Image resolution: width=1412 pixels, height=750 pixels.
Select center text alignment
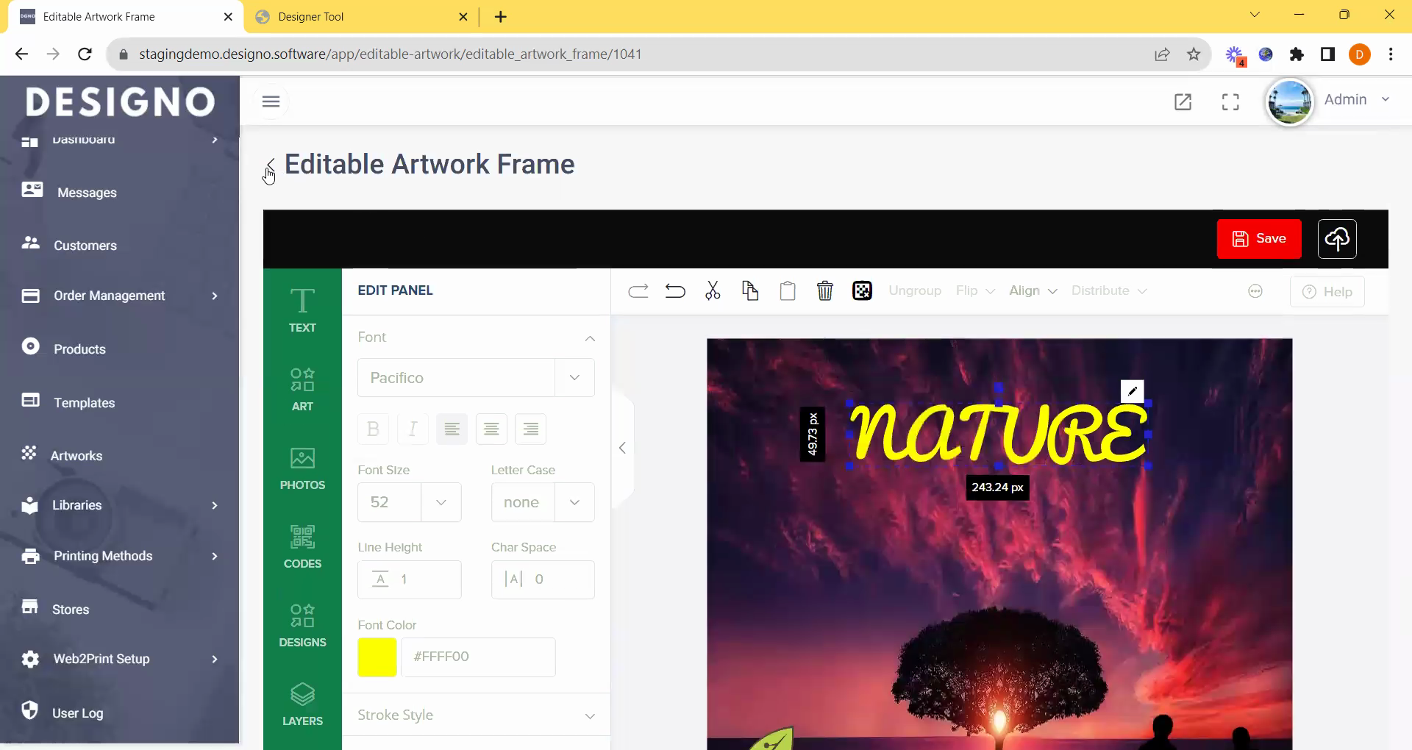[x=491, y=429]
